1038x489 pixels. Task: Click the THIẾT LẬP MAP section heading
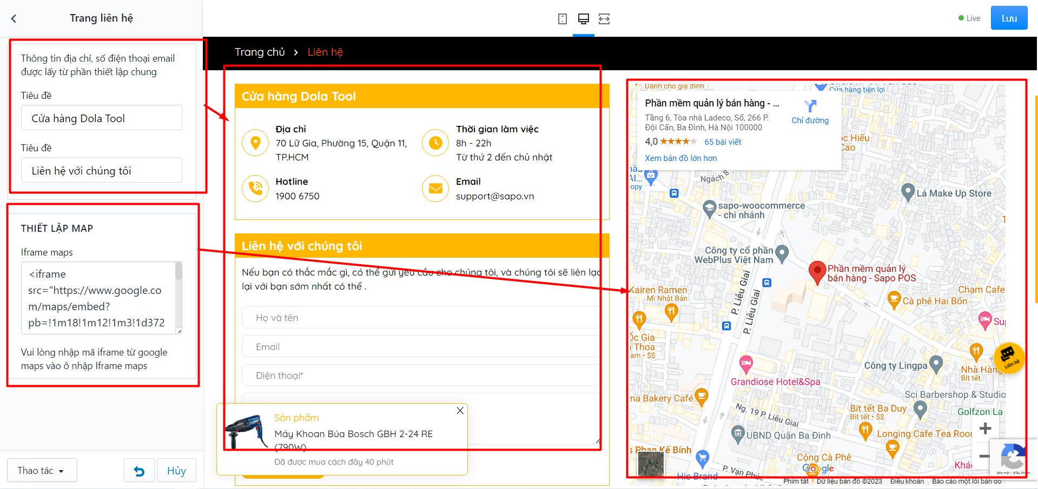coord(57,229)
